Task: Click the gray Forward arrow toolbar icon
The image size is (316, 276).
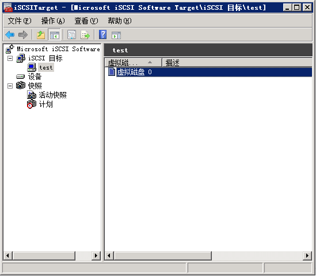Action: coord(23,35)
